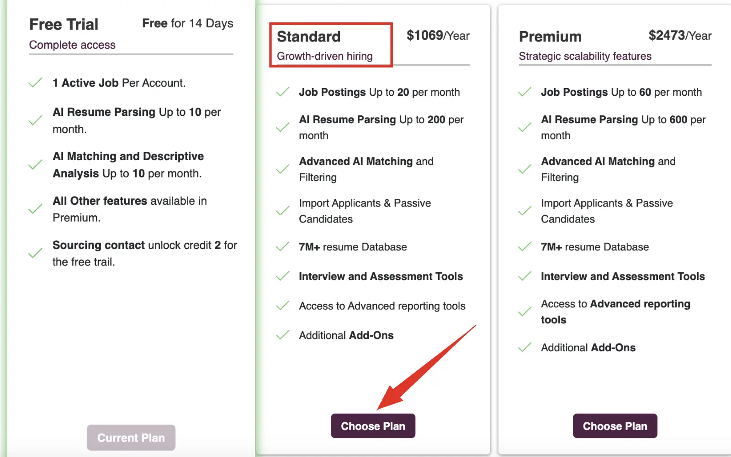Click the $1069/Year price label
731x457 pixels.
[438, 36]
